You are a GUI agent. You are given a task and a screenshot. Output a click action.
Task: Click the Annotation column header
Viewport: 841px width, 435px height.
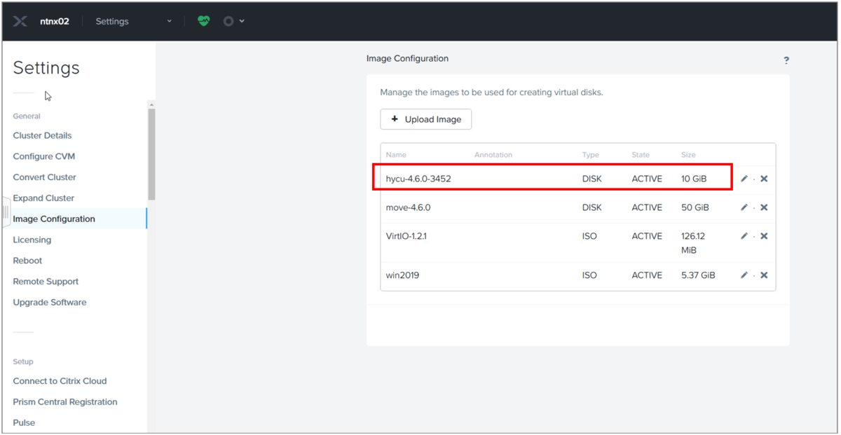[493, 155]
